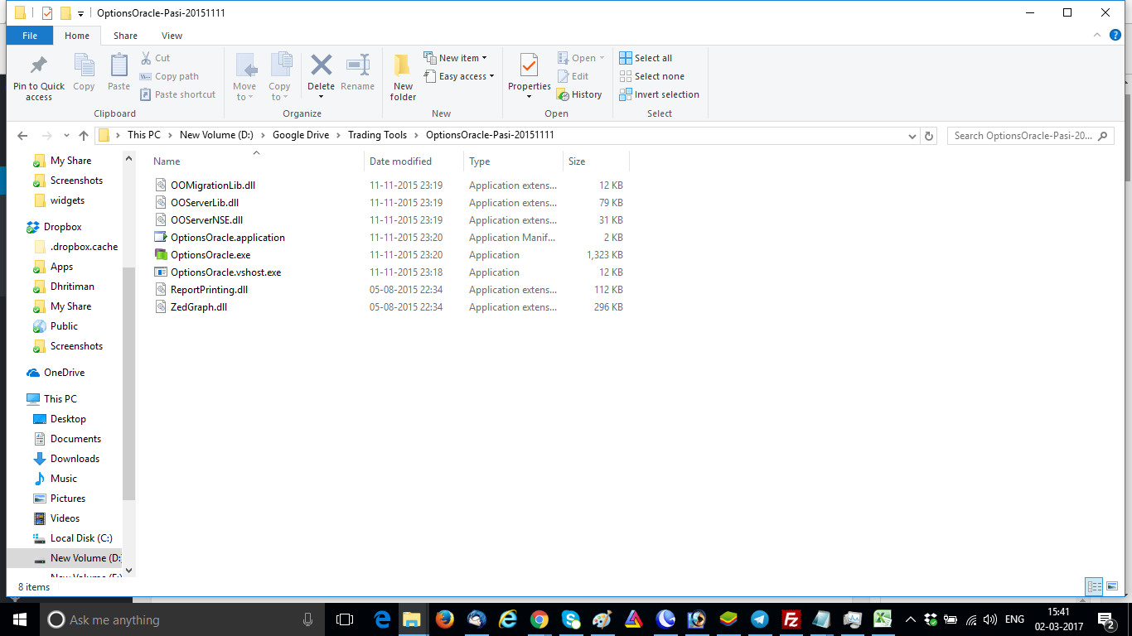Open the Copy to dropdown
Screen dimensions: 1132x636
tap(279, 77)
